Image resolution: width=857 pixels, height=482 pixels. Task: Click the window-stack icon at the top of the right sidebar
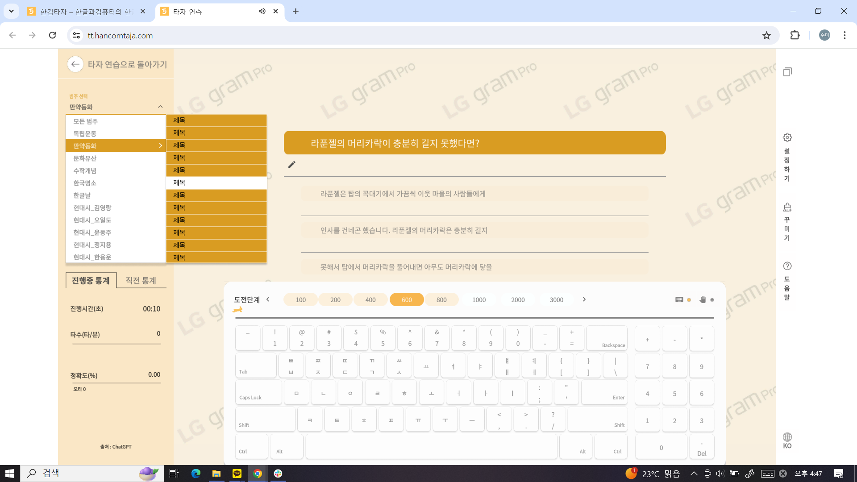787,72
